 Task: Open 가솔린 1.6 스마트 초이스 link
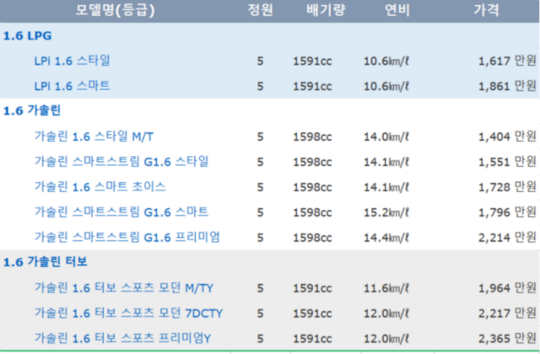[x=100, y=187]
